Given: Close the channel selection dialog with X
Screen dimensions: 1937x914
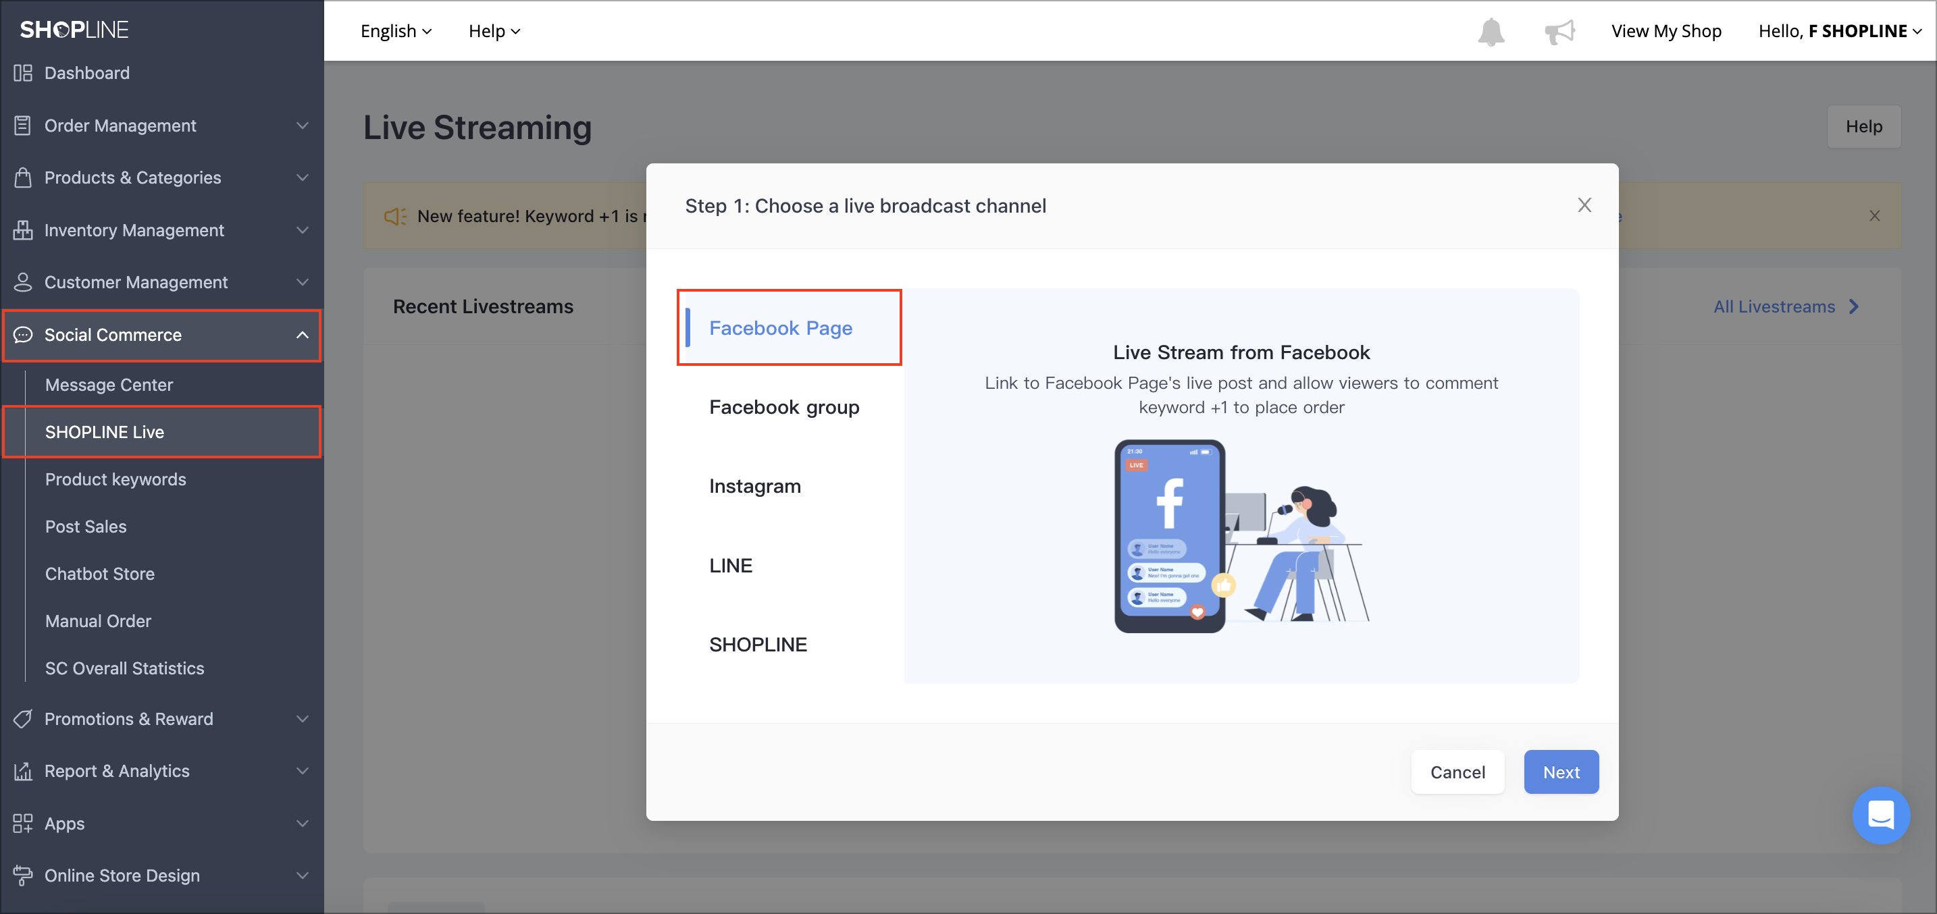Looking at the screenshot, I should point(1584,205).
